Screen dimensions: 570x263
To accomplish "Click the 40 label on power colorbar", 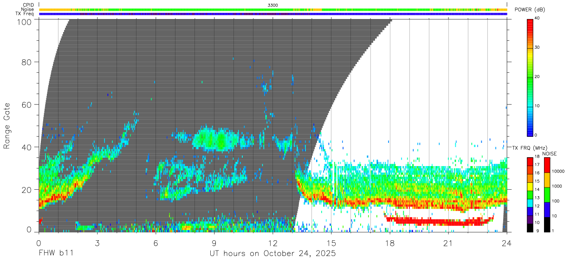I will tap(536, 19).
